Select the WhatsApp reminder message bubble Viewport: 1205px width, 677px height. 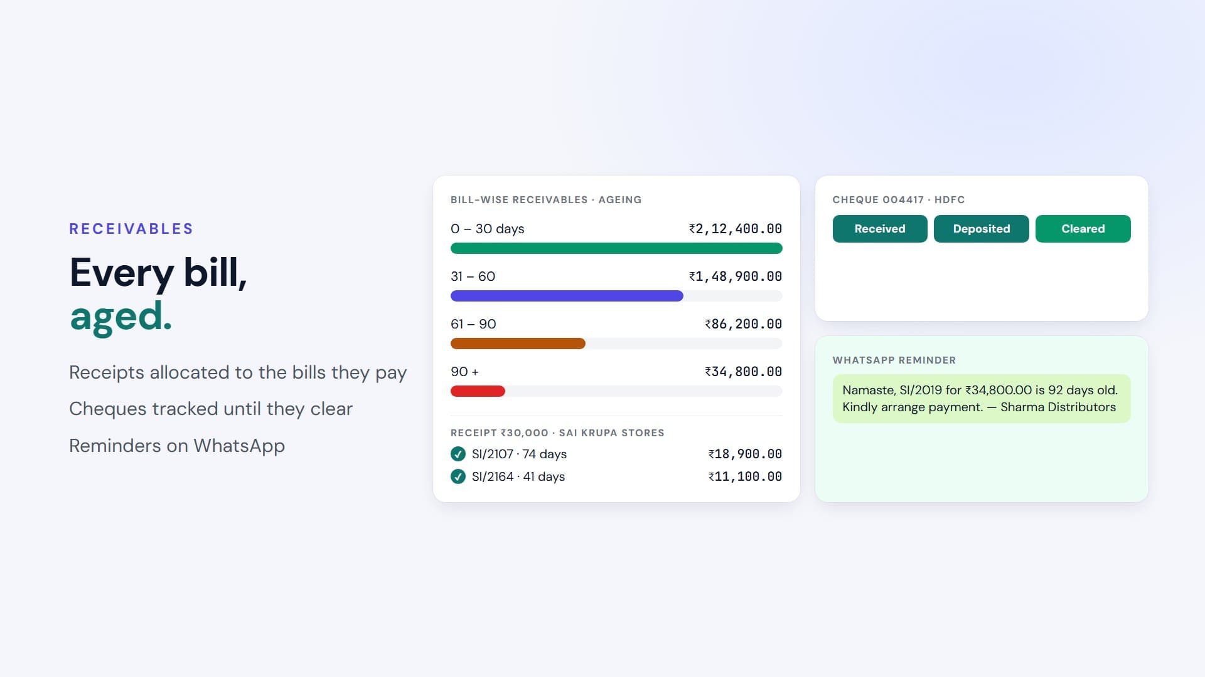982,399
